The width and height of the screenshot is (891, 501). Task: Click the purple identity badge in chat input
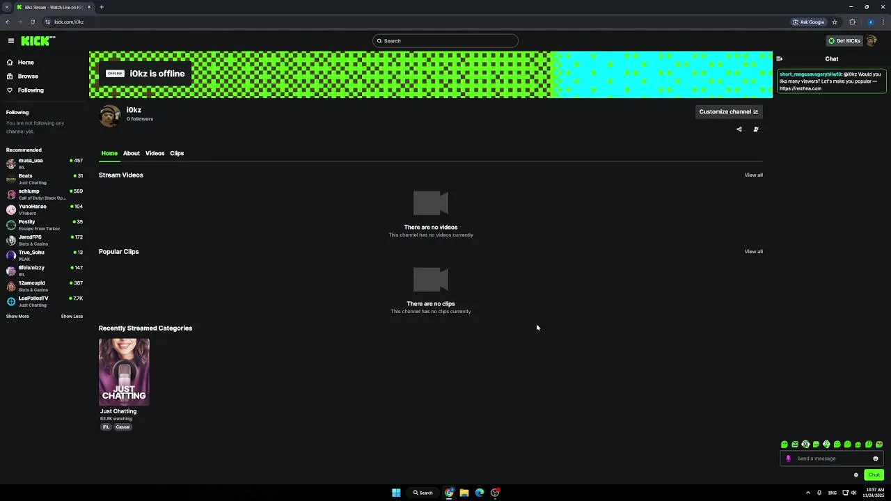pos(788,459)
